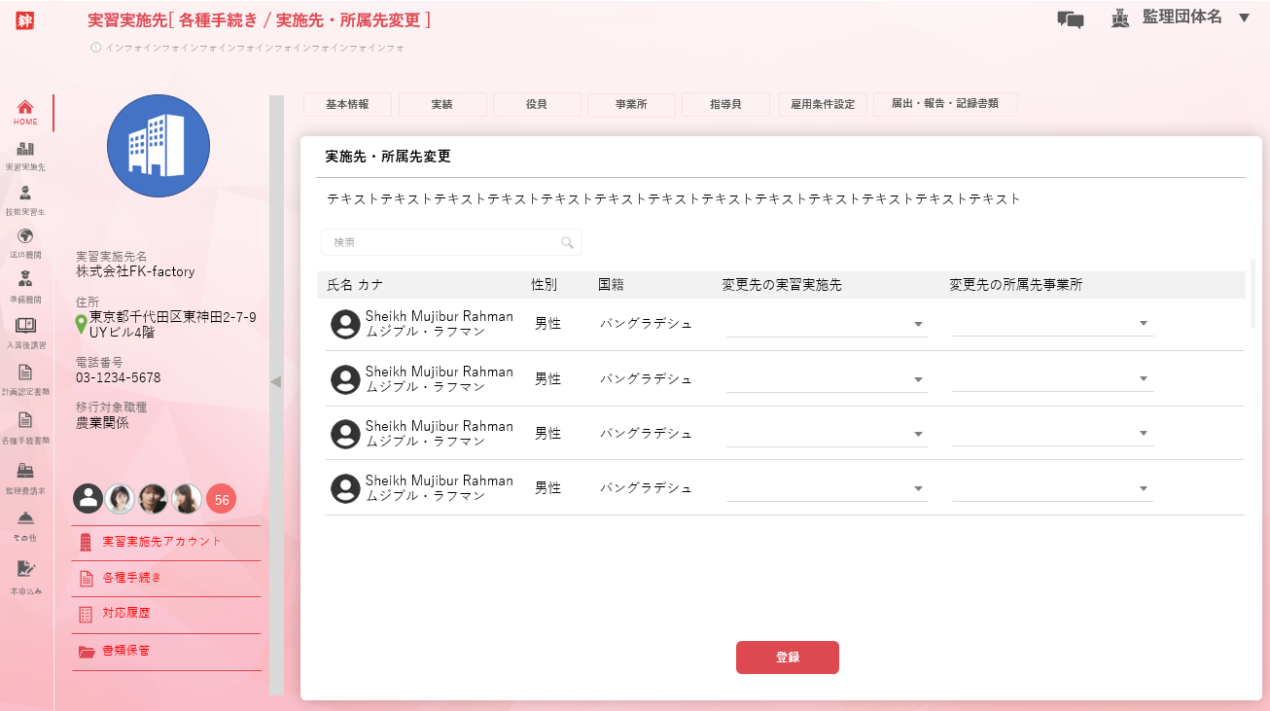Select the 届出・報告・記録書類 tab
The height and width of the screenshot is (711, 1270).
coord(944,104)
